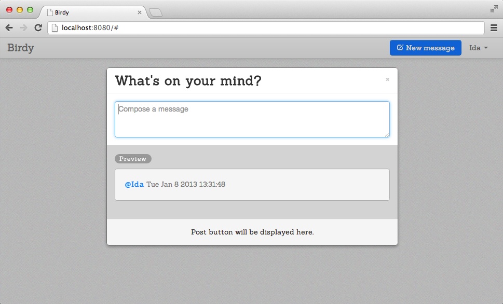Open a new browser tab
Image resolution: width=503 pixels, height=304 pixels.
tap(155, 11)
